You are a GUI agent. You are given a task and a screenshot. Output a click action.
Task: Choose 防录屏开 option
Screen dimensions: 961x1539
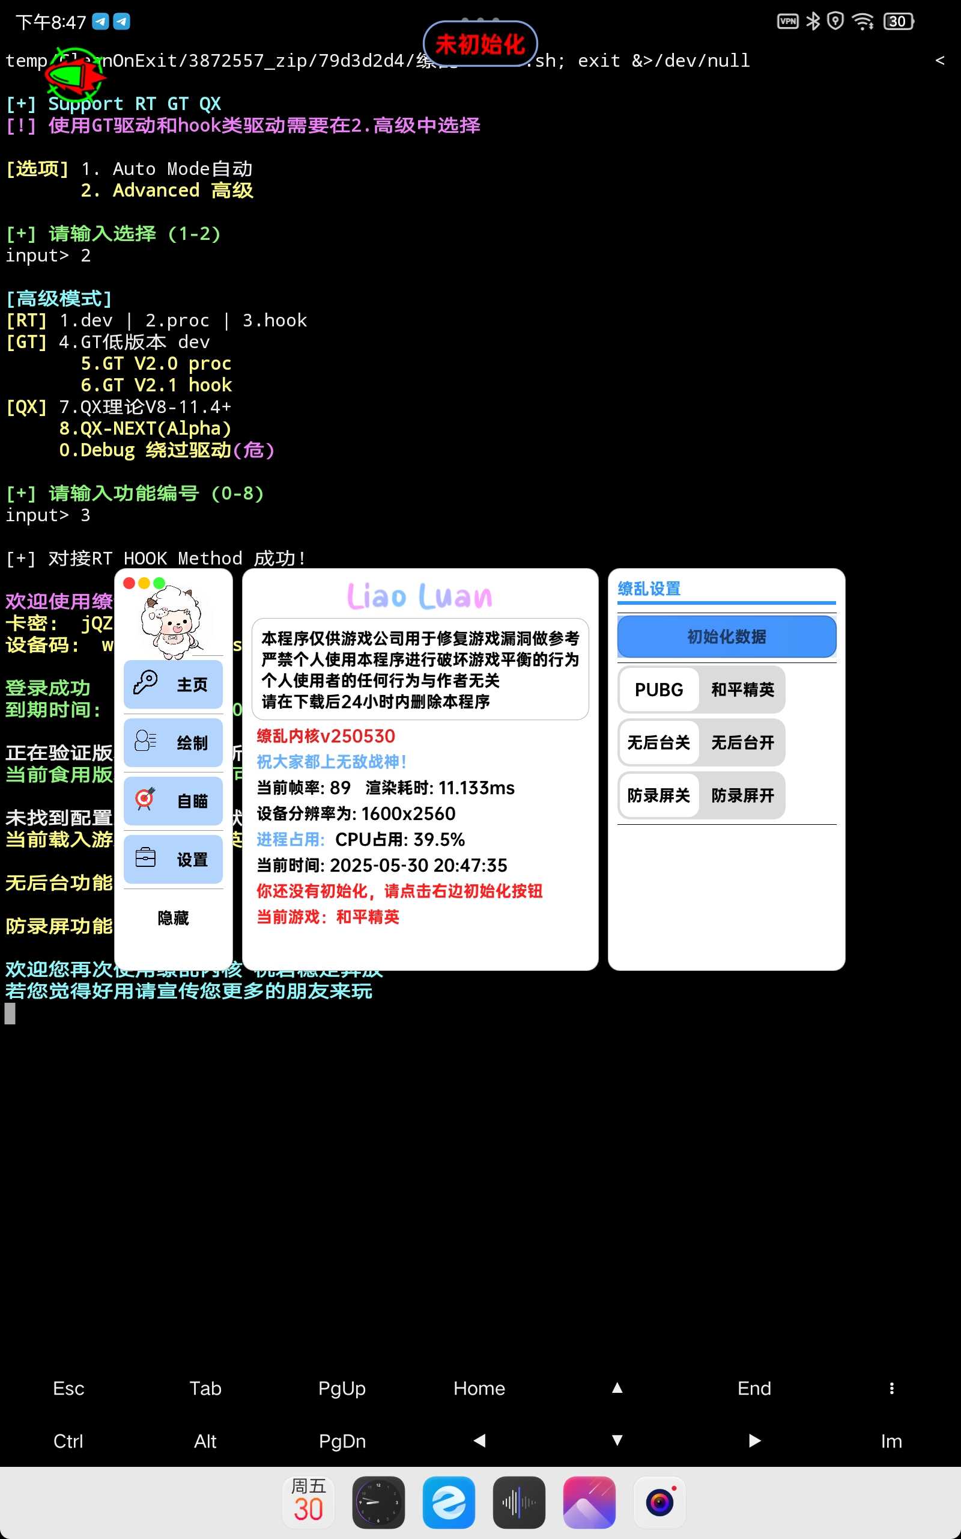pyautogui.click(x=742, y=795)
